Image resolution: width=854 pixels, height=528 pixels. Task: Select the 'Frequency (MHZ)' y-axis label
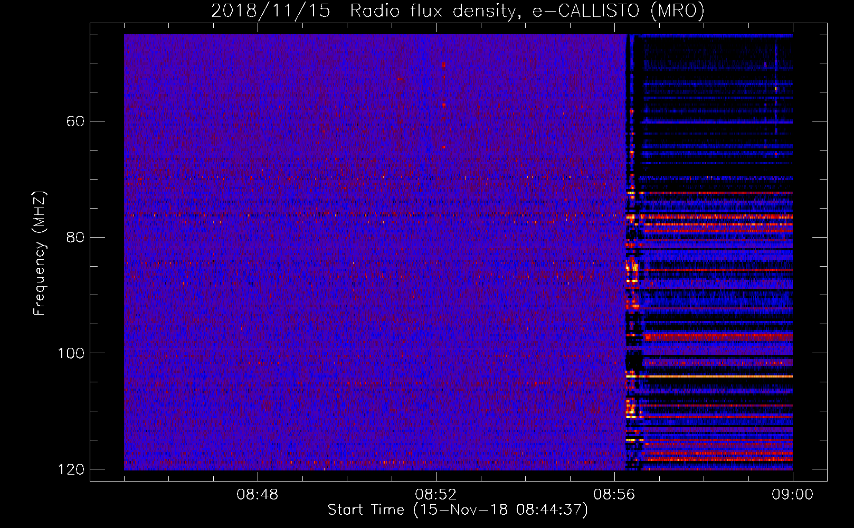40,253
